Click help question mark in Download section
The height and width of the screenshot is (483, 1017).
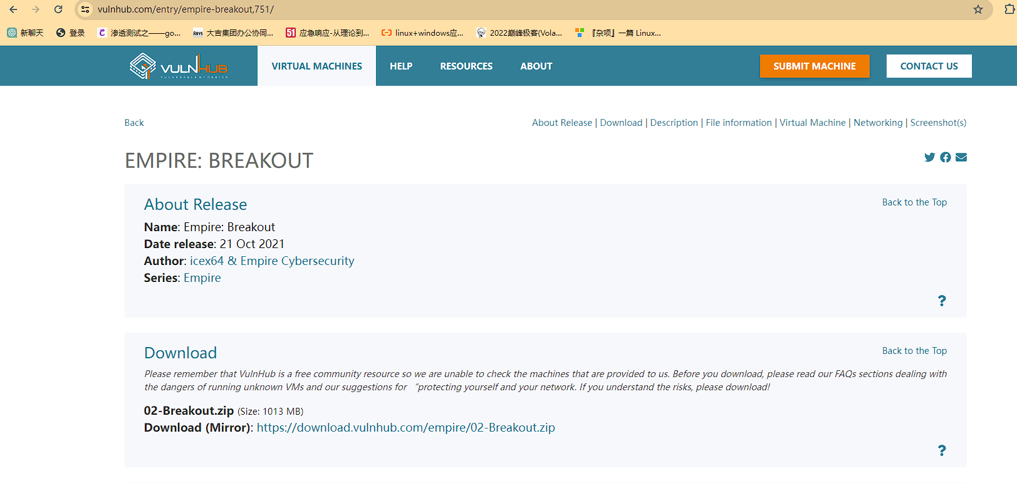pos(942,450)
